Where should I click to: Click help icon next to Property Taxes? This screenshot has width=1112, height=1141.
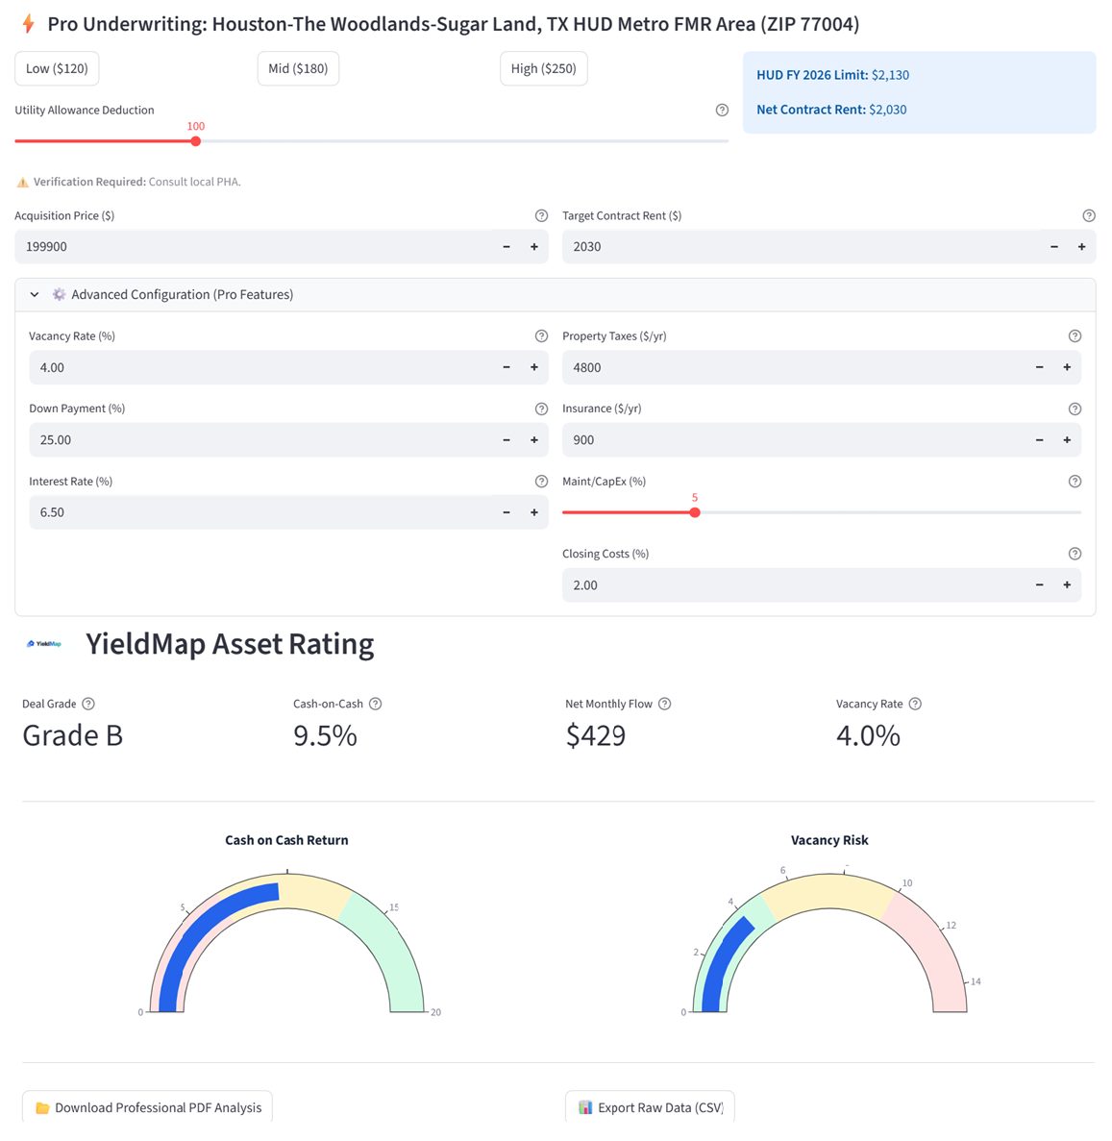coord(1075,336)
